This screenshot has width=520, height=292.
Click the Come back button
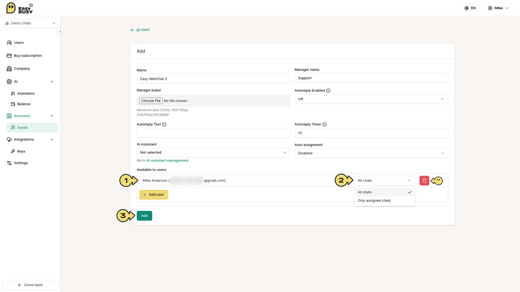point(30,285)
